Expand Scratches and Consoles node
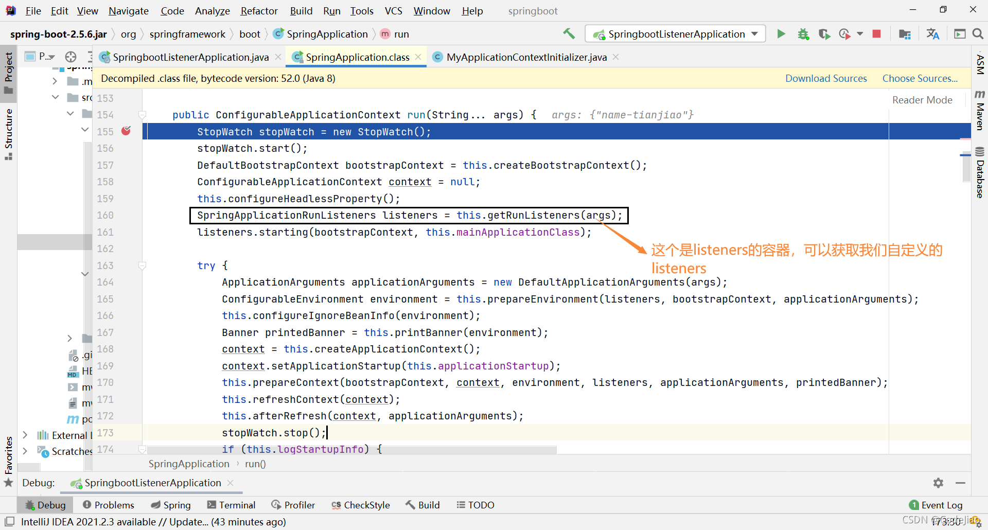This screenshot has height=530, width=988. pyautogui.click(x=25, y=451)
